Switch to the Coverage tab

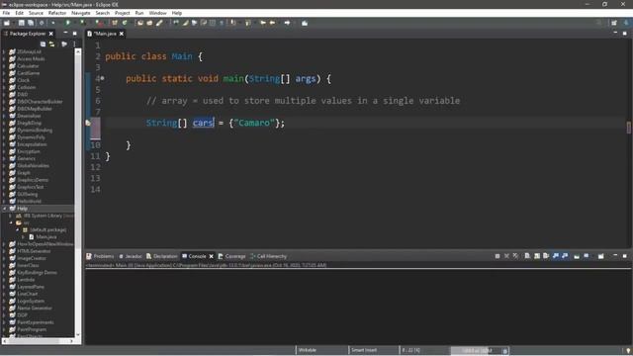tap(231, 256)
